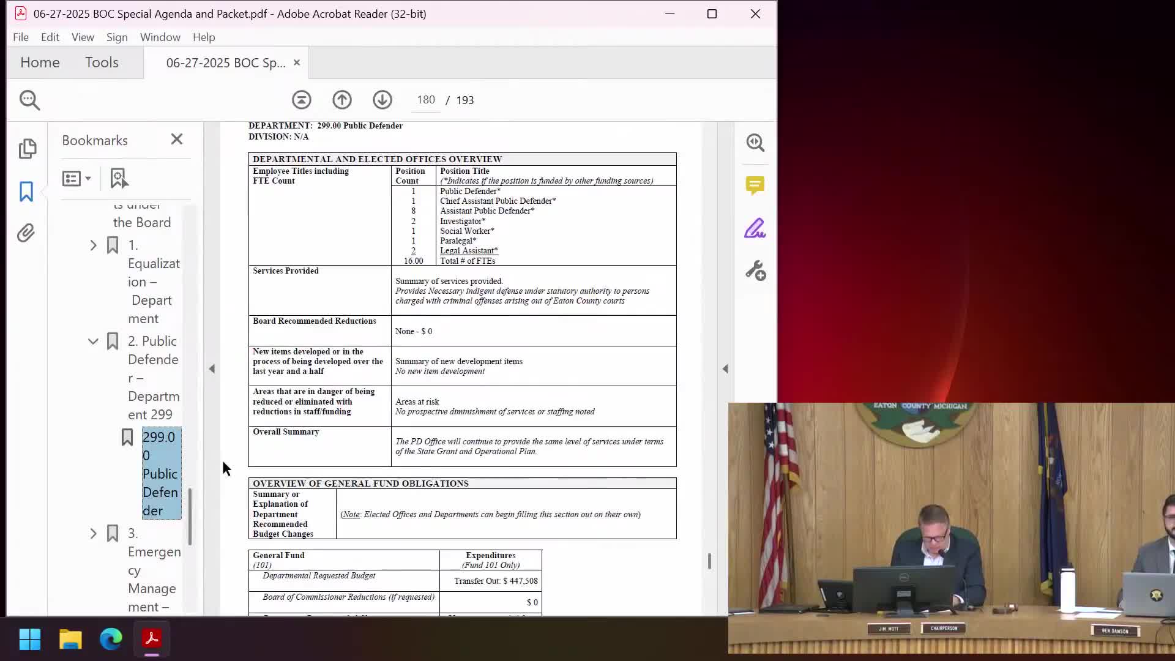Click the Add new bookmark icon
Screen dimensions: 1175x661
coord(119,178)
